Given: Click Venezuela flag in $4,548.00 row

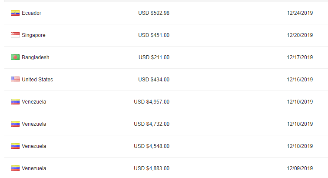Looking at the screenshot, I should (x=15, y=146).
